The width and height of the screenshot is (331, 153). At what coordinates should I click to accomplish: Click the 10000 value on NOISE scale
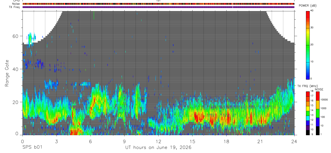point(325,100)
